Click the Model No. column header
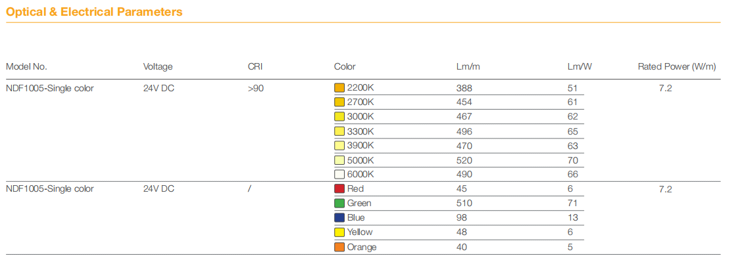This screenshot has height=260, width=740. click(x=26, y=67)
